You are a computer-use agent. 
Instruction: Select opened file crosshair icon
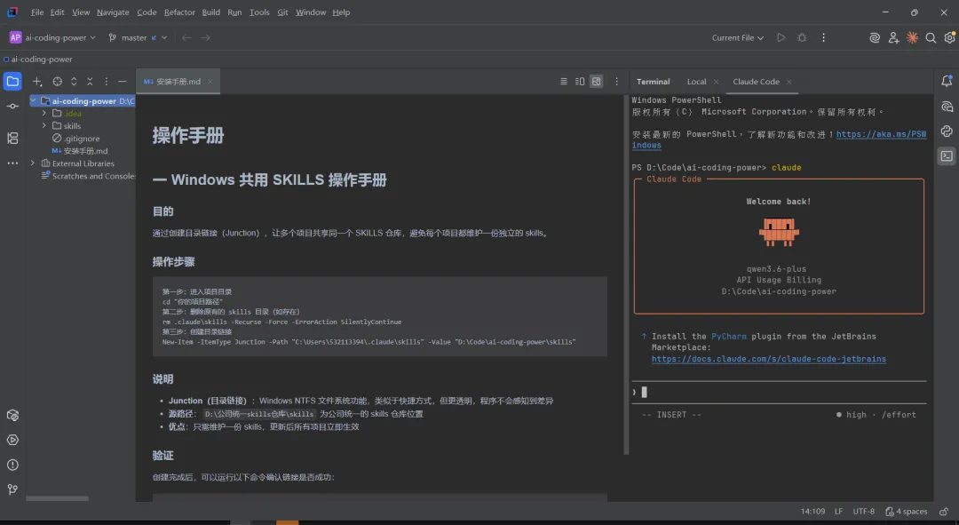(x=57, y=82)
